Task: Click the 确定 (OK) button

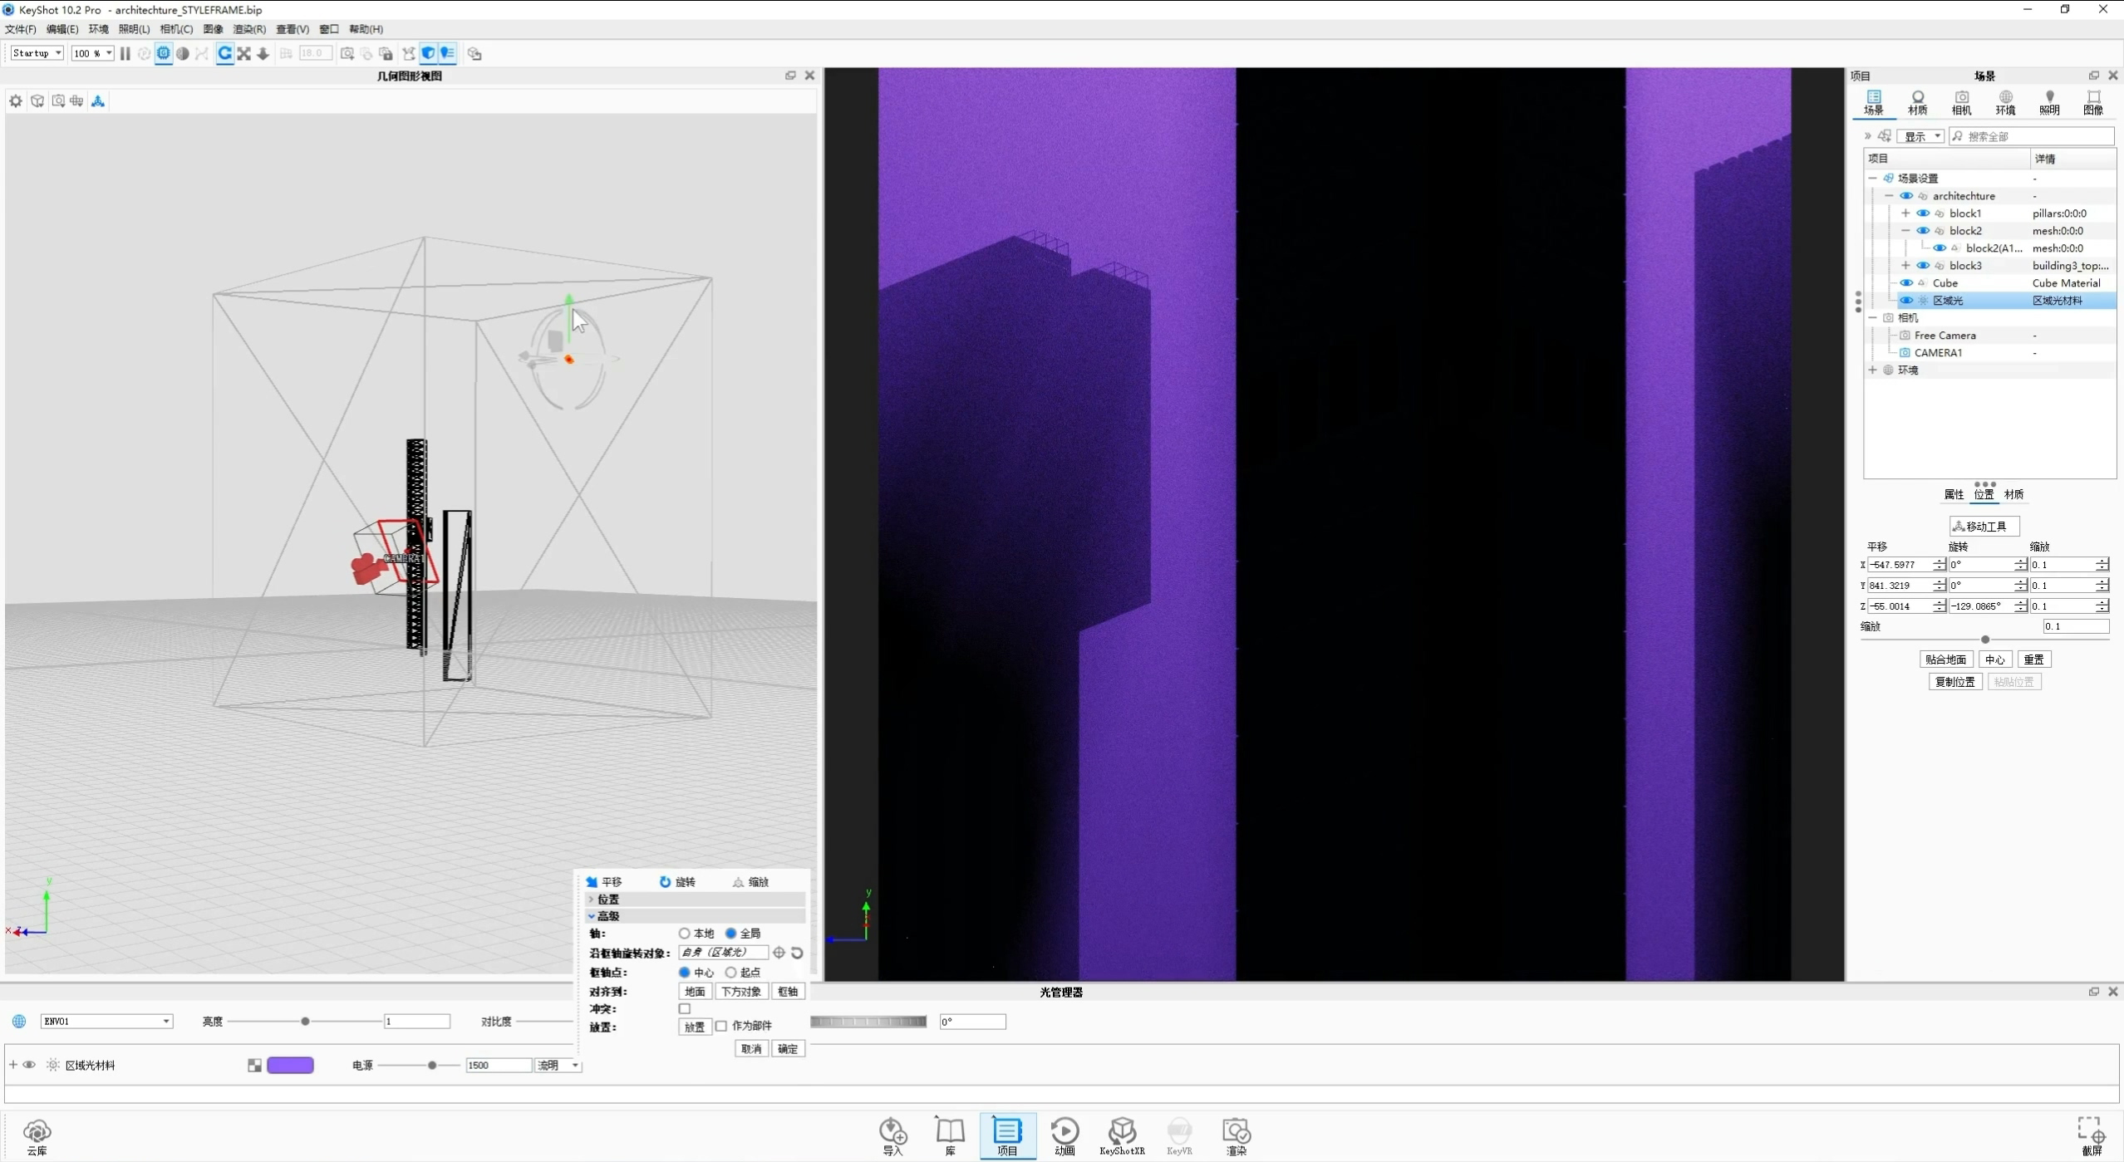Action: click(787, 1048)
